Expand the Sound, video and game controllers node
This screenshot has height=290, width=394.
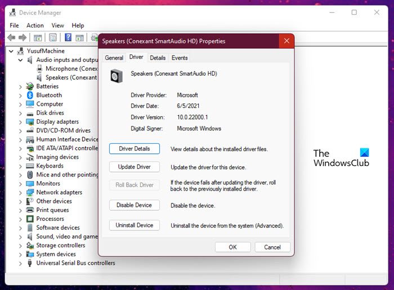click(x=20, y=237)
